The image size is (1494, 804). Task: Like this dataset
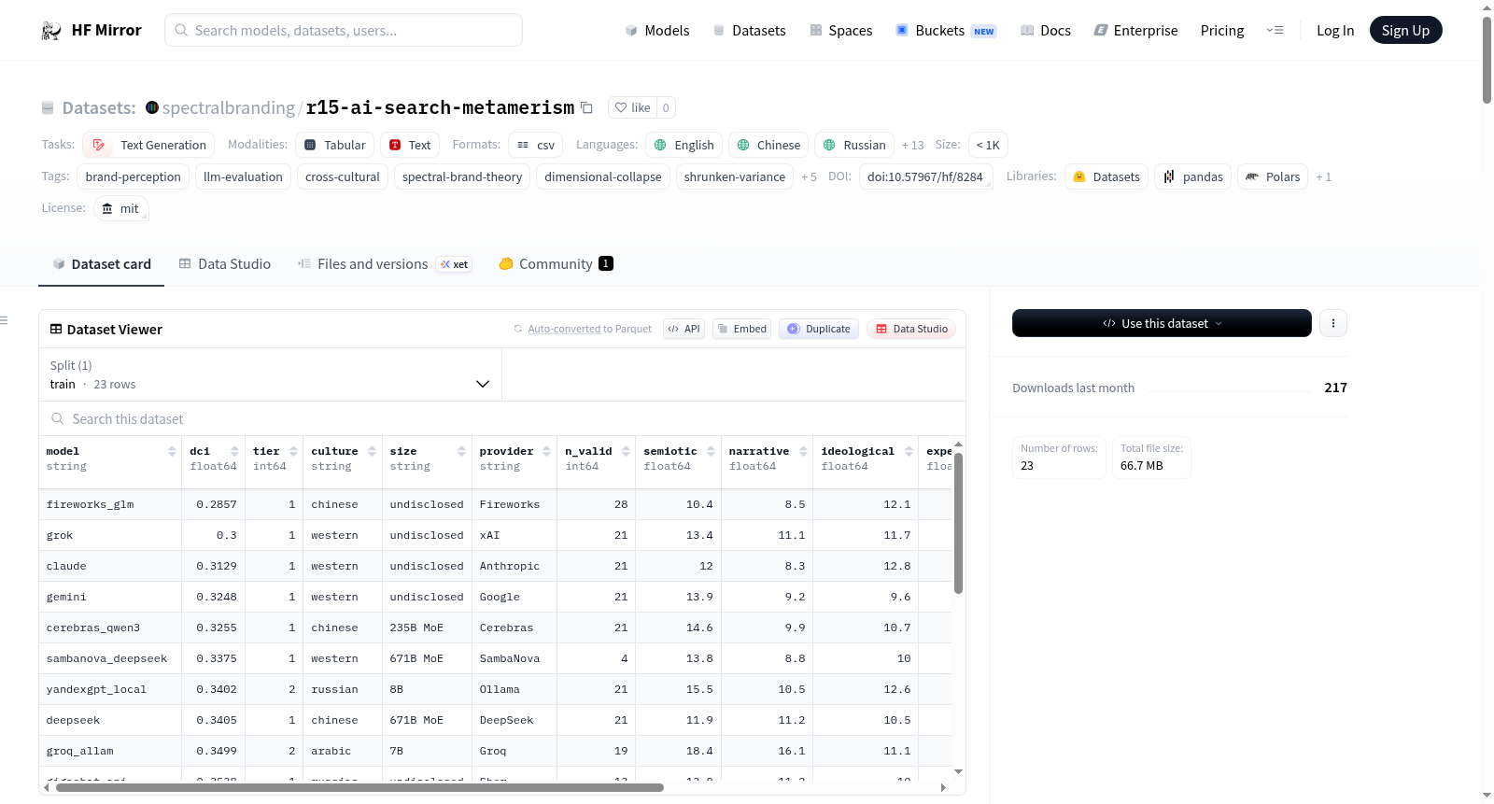coord(632,107)
